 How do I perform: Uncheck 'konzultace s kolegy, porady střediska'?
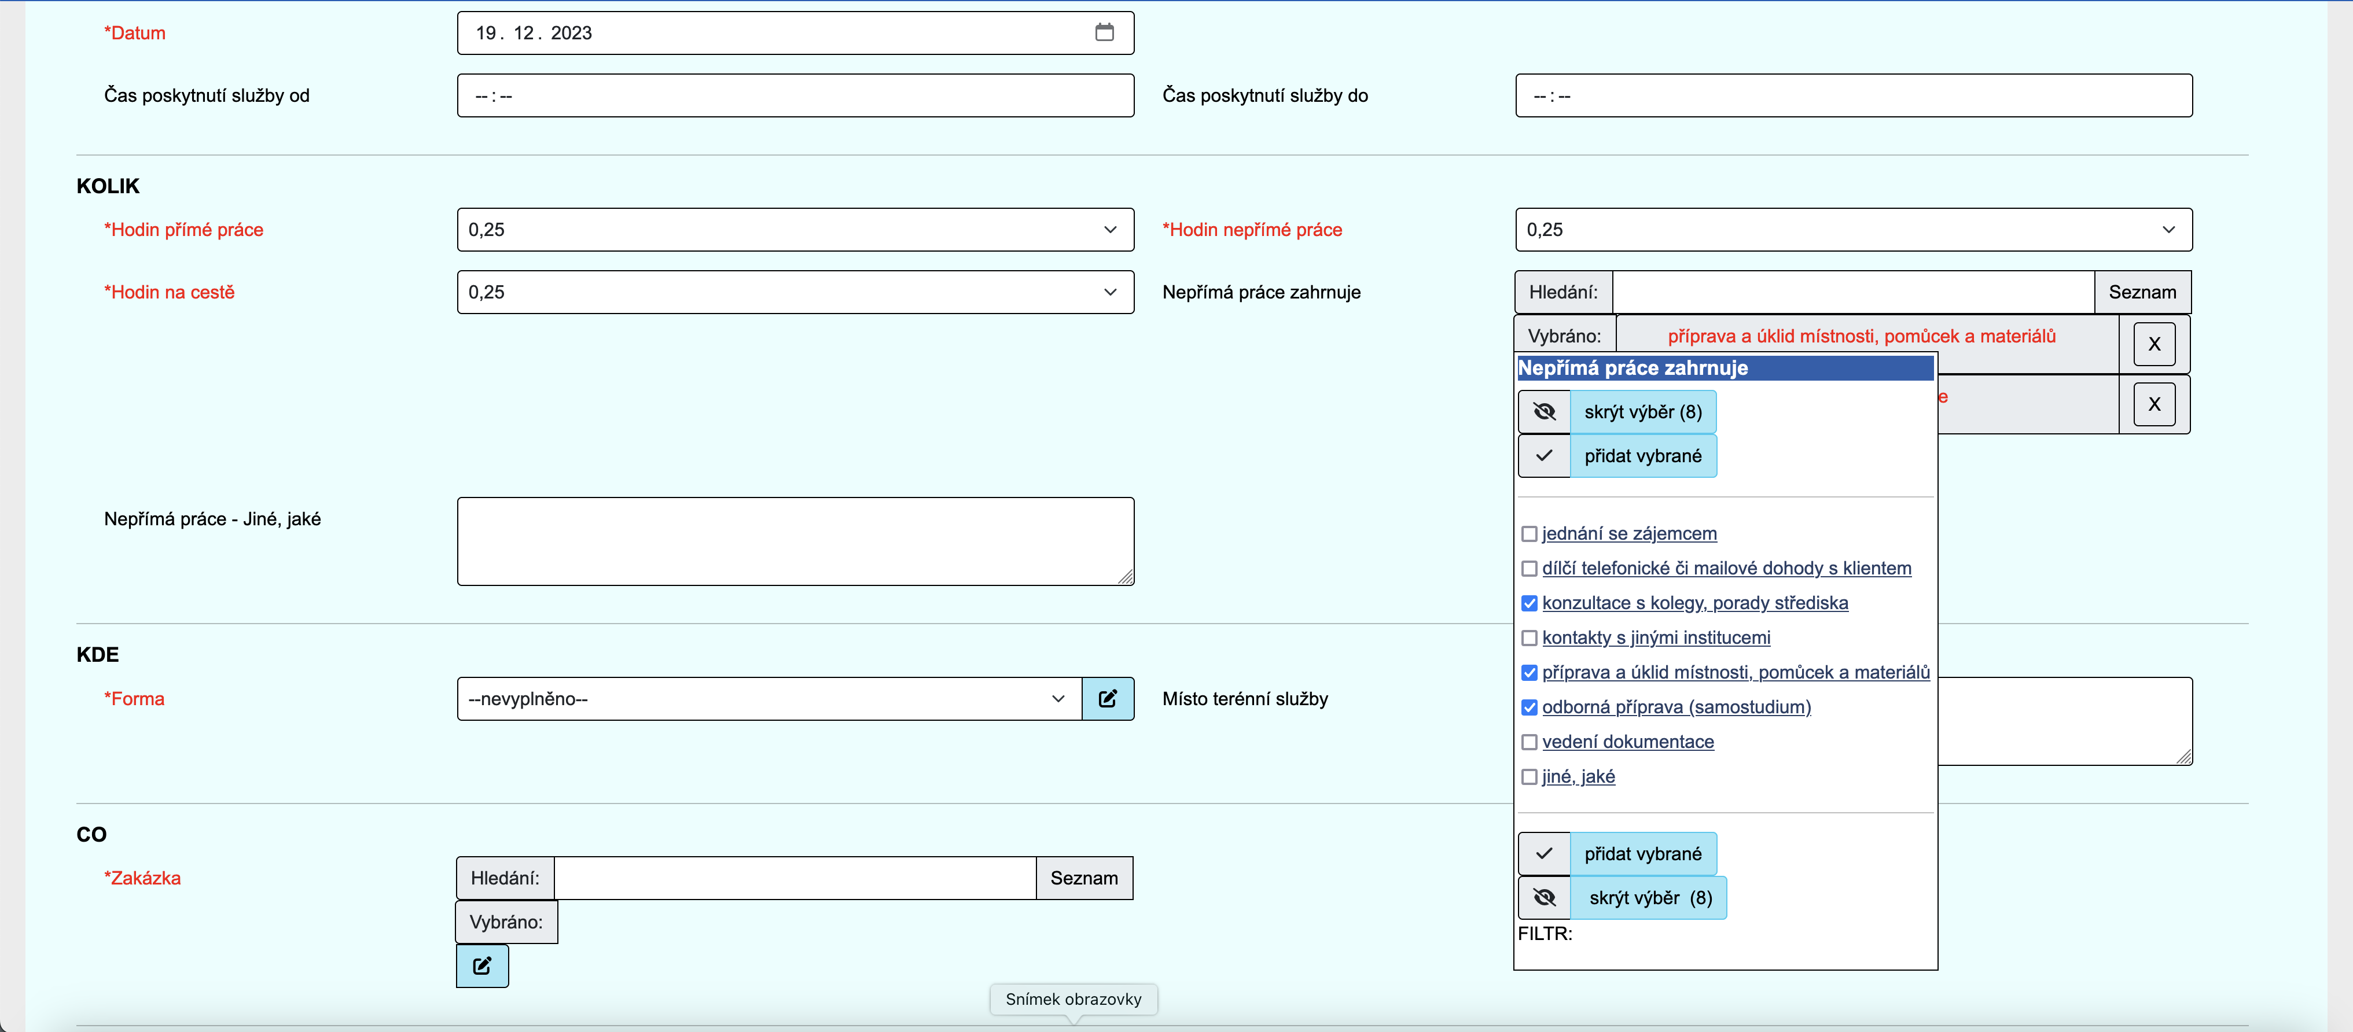click(x=1529, y=604)
